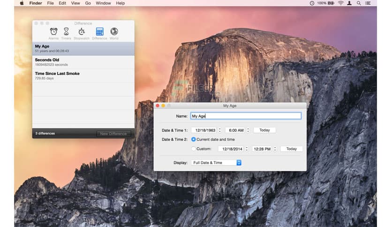Select the Custom date radio button
The width and height of the screenshot is (392, 227).
(x=193, y=149)
